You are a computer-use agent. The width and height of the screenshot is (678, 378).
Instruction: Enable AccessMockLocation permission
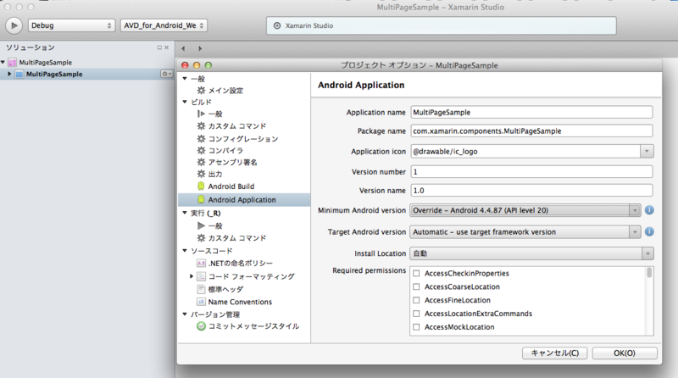416,327
